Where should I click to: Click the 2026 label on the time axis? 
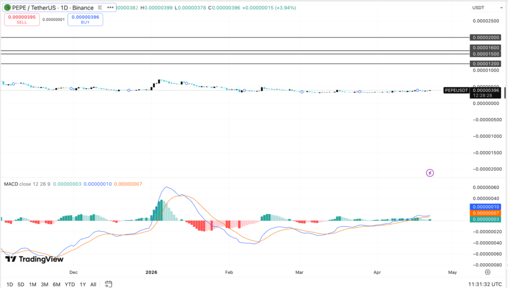click(x=151, y=272)
